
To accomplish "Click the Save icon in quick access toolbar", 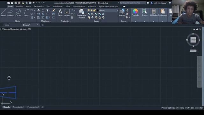I will pos(16,3).
